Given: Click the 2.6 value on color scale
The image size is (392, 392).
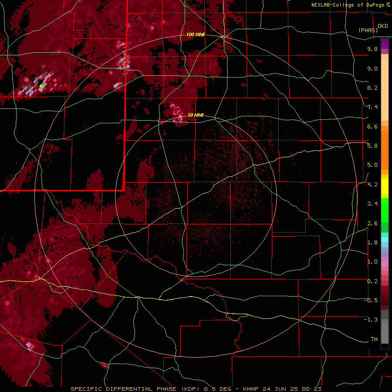Looking at the screenshot, I should tap(372, 223).
